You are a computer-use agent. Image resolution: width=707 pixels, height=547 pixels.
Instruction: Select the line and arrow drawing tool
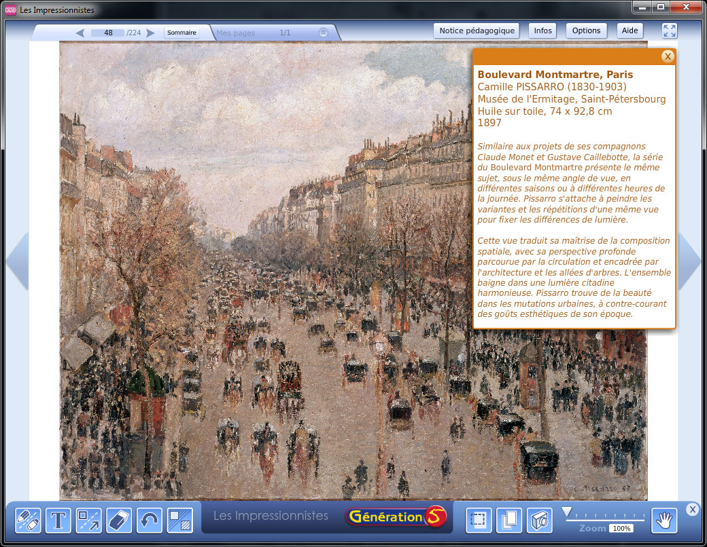pos(88,521)
